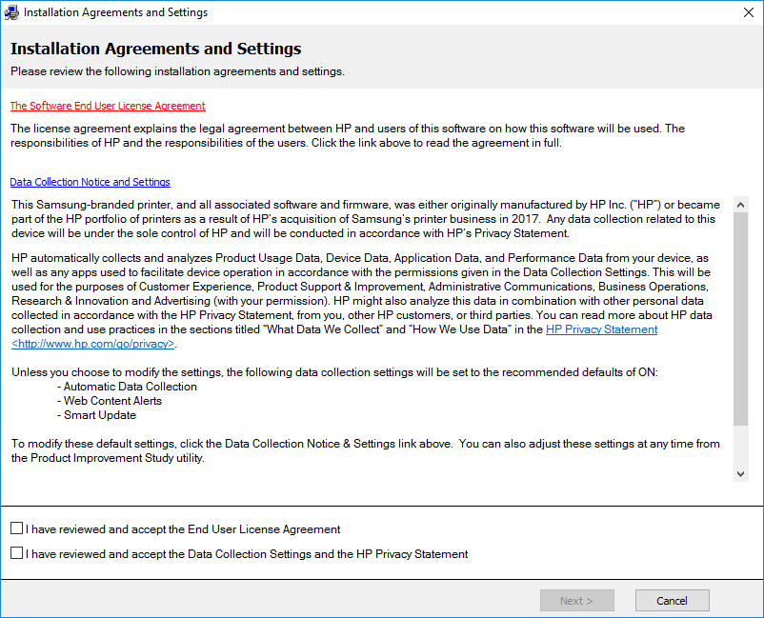Open the Data Collection Notice and Settings link
This screenshot has width=764, height=618.
click(x=90, y=182)
